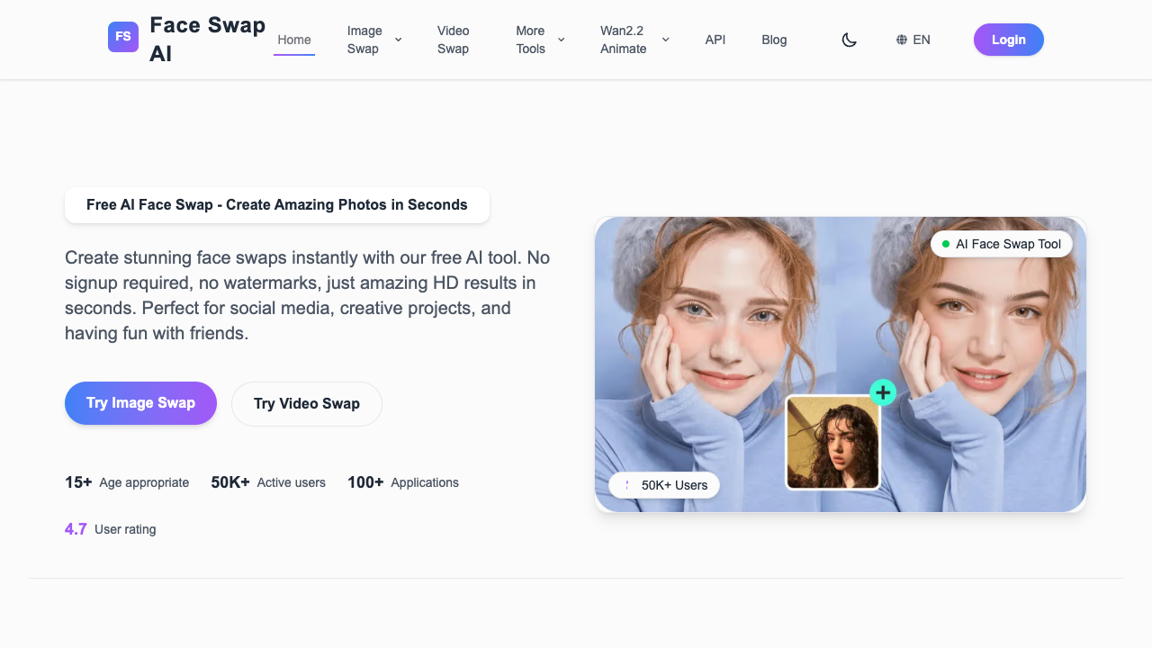Click the Try Video Swap button
The image size is (1152, 648).
pos(307,403)
